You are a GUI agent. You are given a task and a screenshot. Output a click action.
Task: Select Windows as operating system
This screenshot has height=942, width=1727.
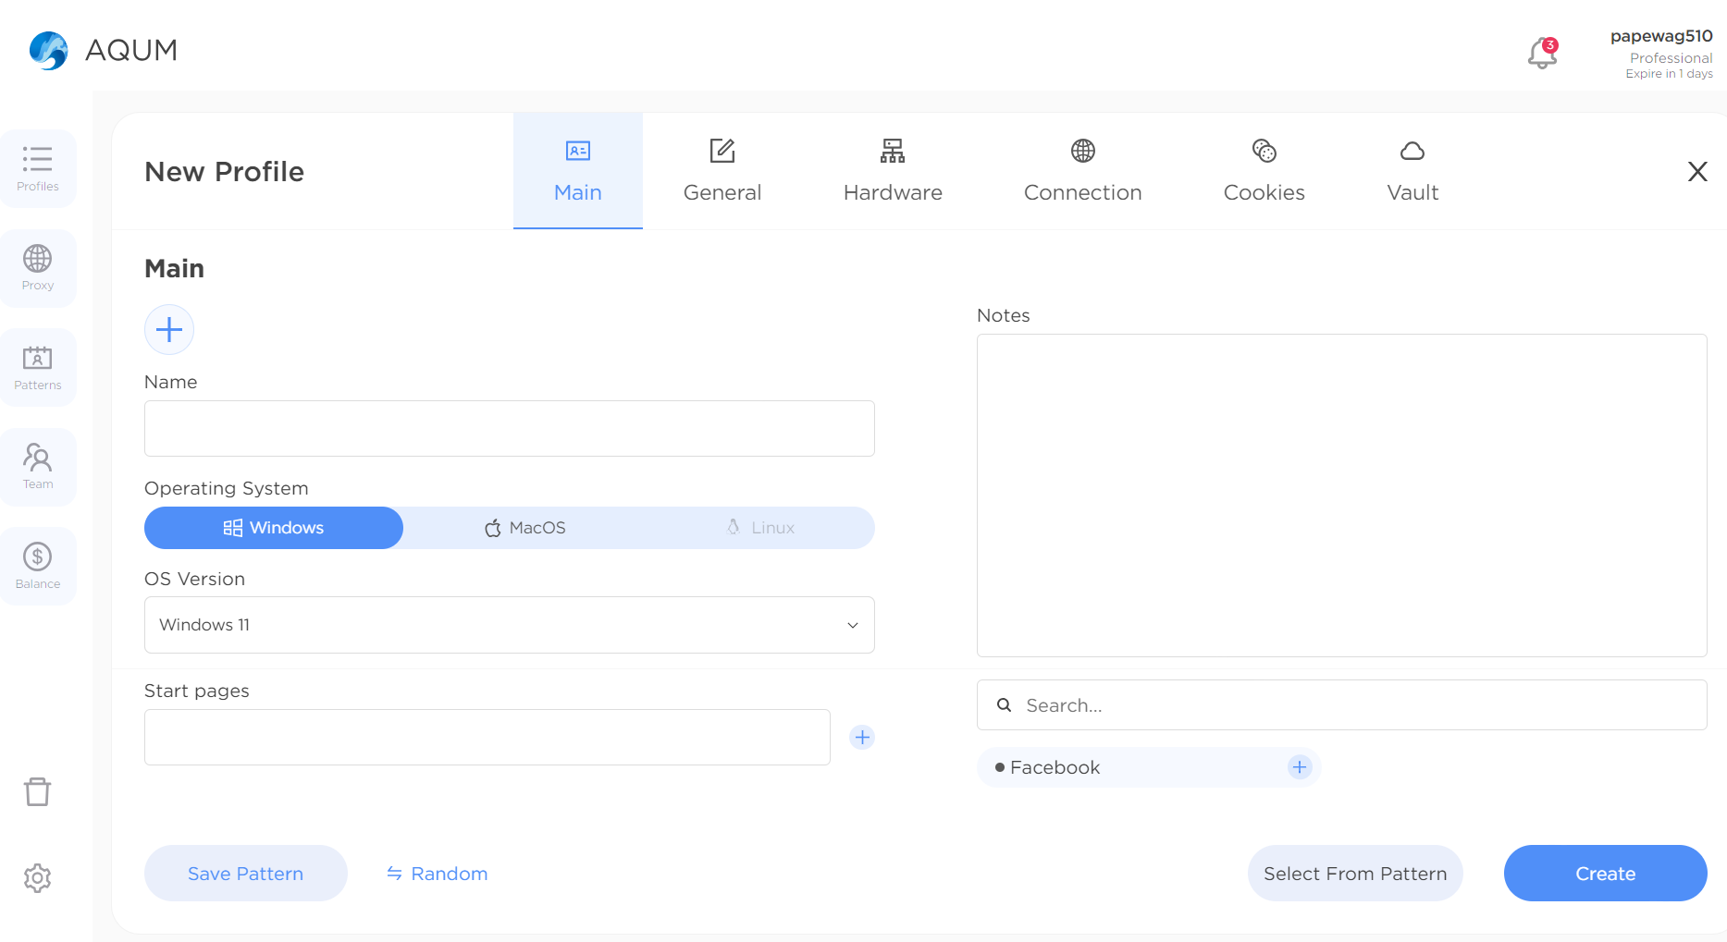[x=274, y=528]
